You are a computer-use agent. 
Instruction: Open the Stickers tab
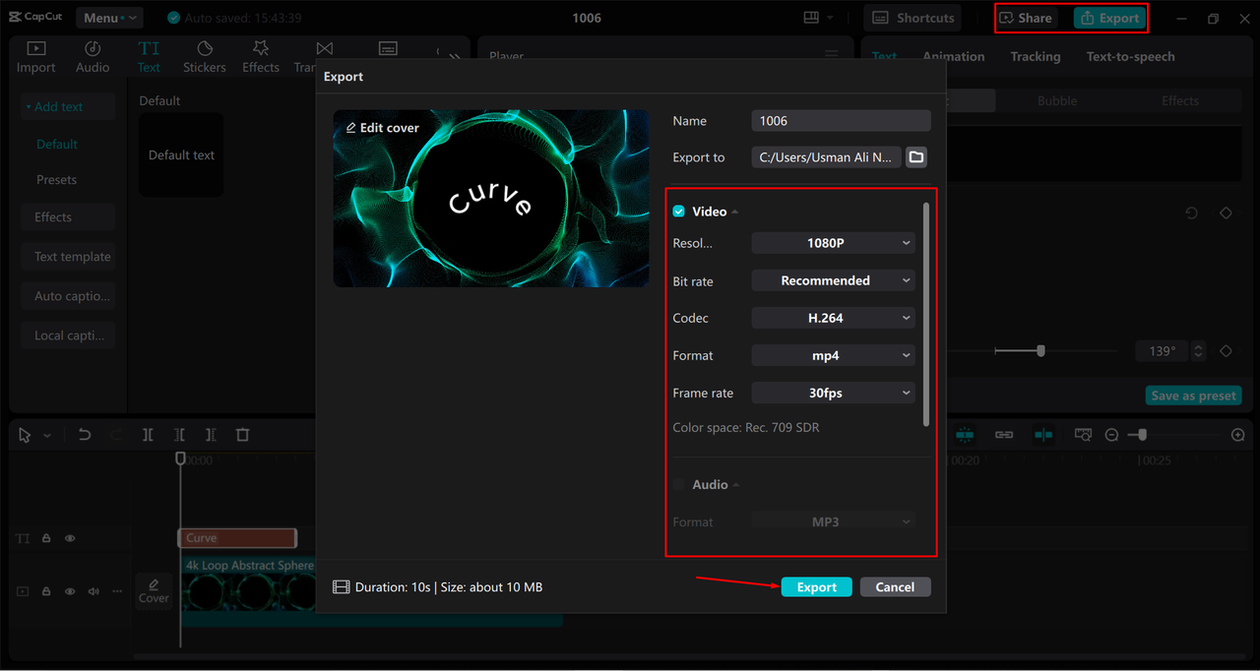pos(205,57)
